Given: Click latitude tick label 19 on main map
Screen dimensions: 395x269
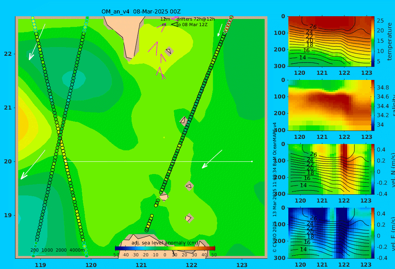Looking at the screenshot, I should pos(8,215).
